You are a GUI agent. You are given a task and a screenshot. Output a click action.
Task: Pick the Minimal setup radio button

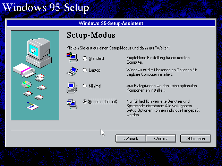point(85,86)
